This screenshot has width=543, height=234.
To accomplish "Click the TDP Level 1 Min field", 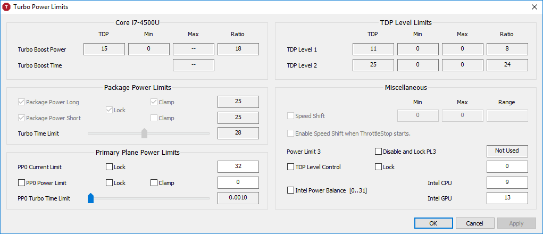I will [x=418, y=49].
